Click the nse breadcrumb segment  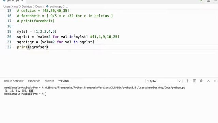tap(16, 6)
